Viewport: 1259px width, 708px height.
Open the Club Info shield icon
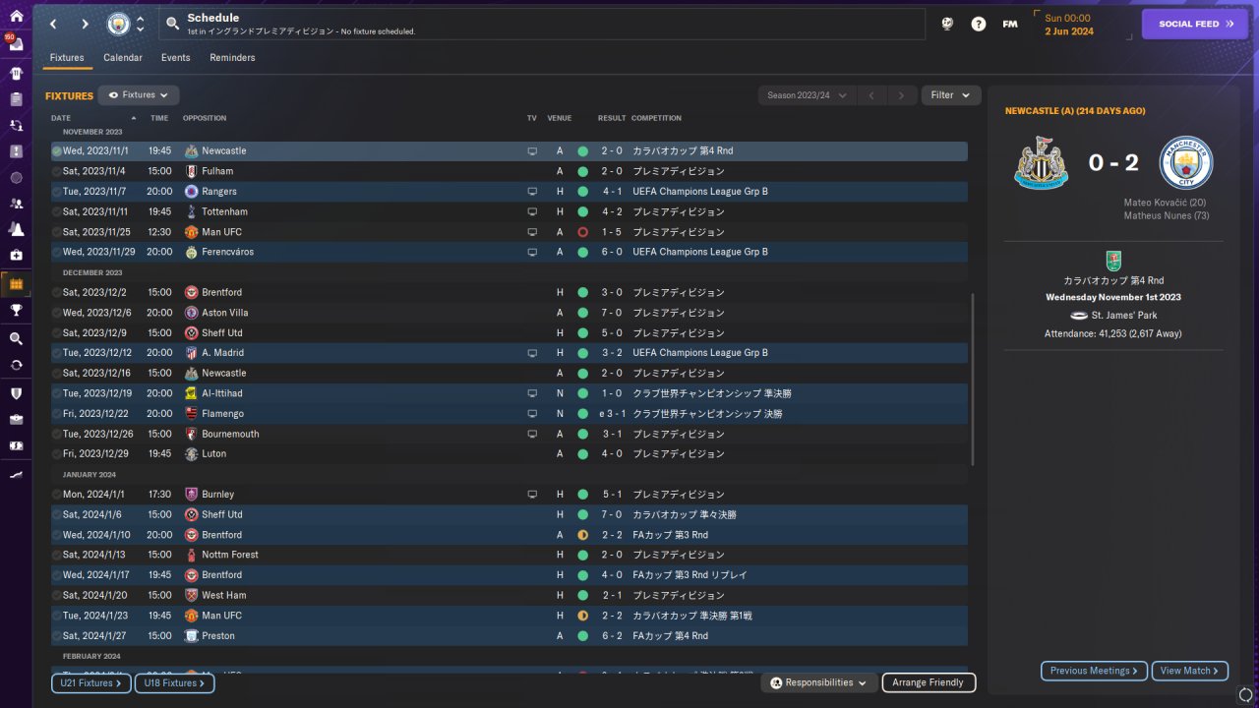click(x=16, y=393)
